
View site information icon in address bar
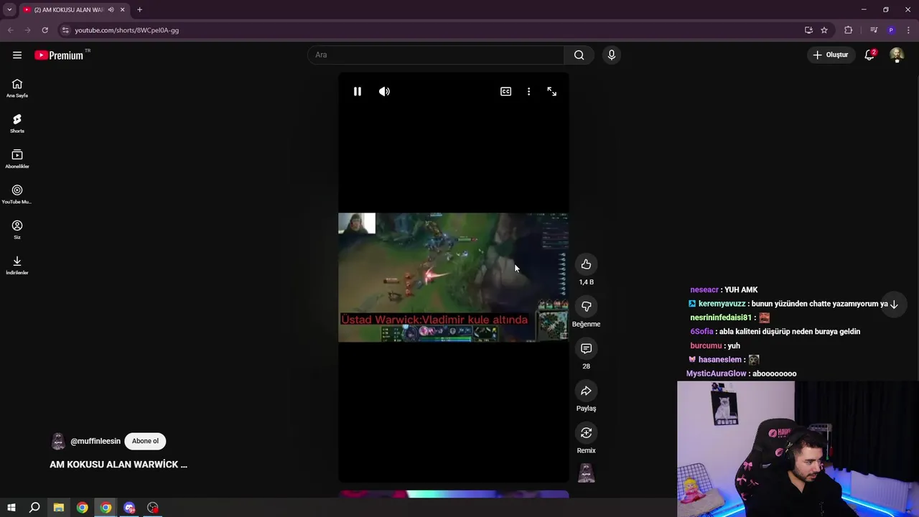coord(65,30)
